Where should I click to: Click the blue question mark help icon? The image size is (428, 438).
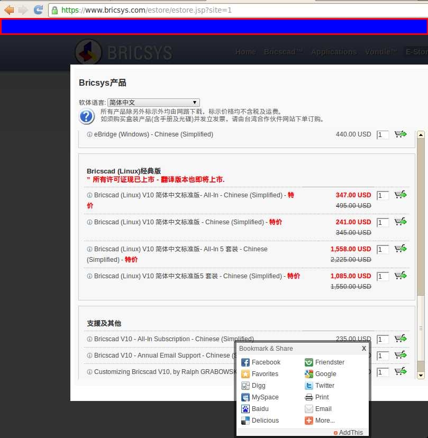pos(86,116)
